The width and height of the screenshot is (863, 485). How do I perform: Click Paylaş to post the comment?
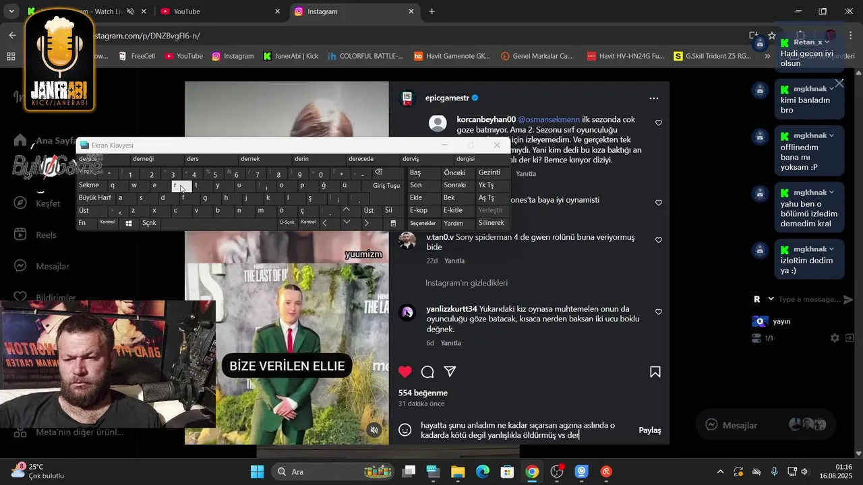pos(649,430)
